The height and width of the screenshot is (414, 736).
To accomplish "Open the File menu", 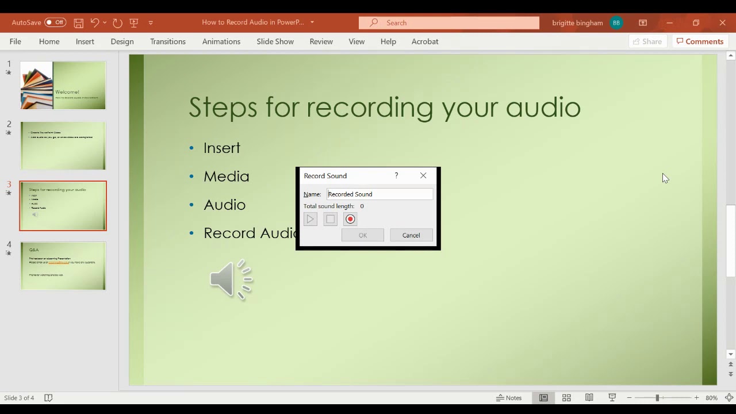I will [x=16, y=41].
